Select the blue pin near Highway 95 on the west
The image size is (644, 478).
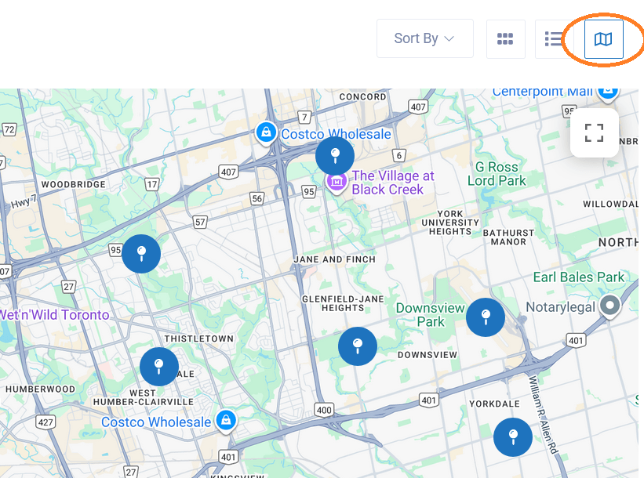[x=141, y=253]
